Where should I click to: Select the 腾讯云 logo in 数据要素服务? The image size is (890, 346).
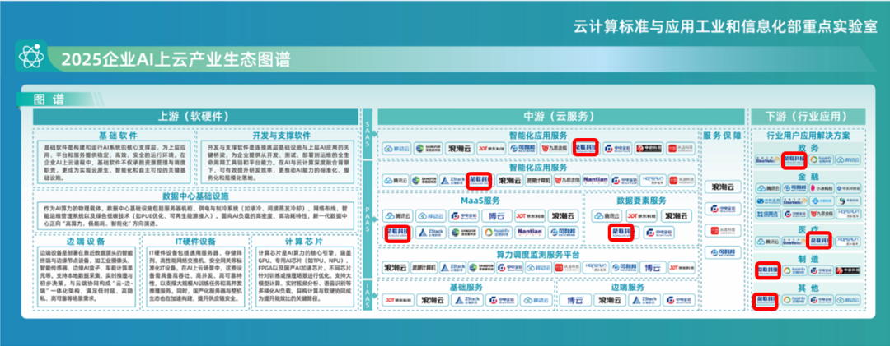[607, 216]
